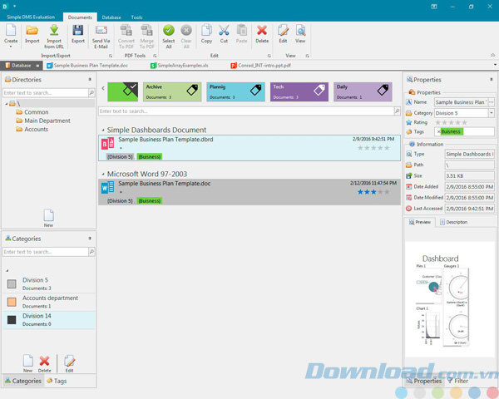
Task: Click the Select All checkmark icon
Action: [169, 30]
